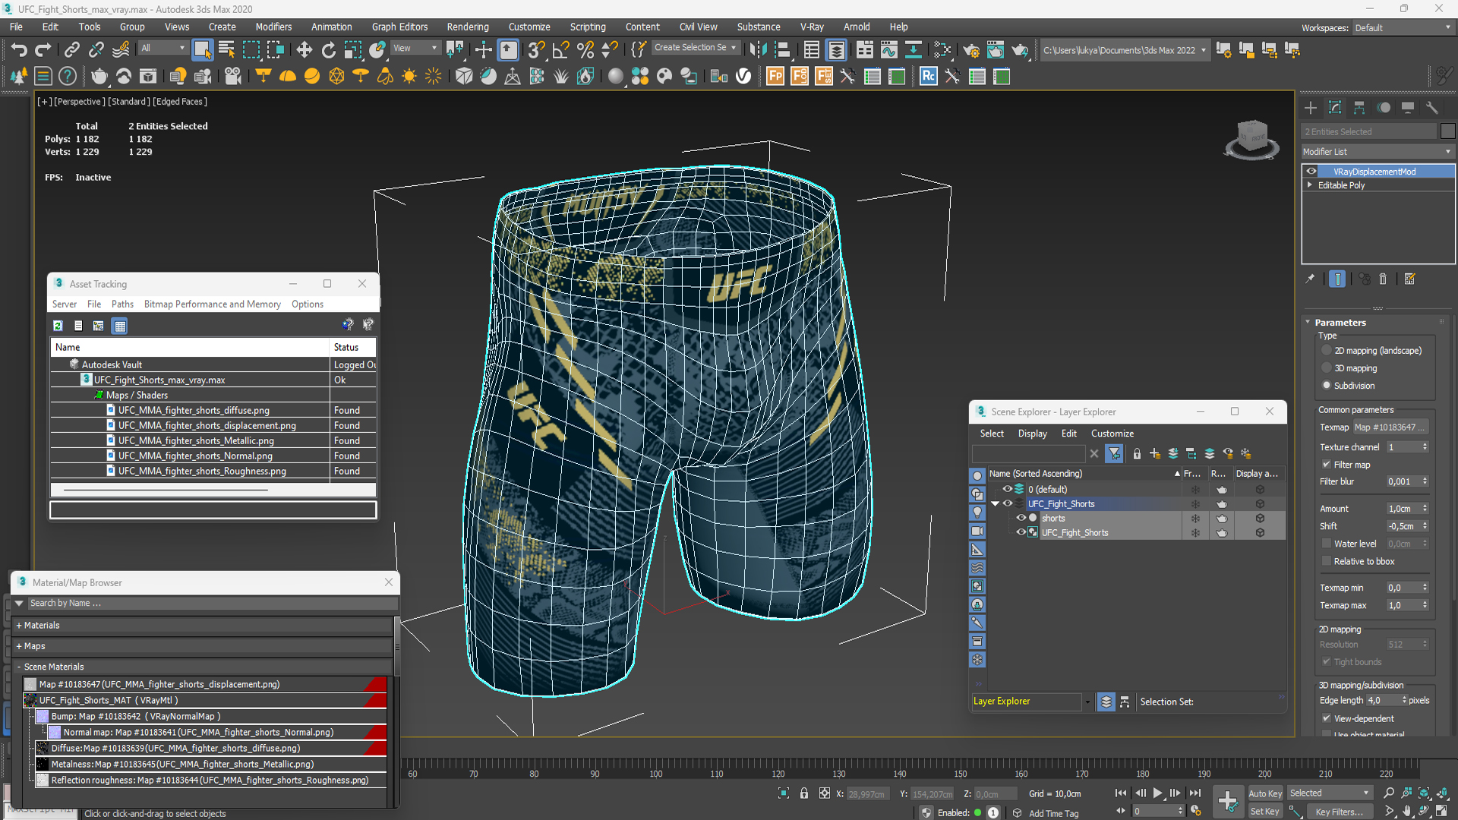Enable Relative to bbox checkbox

pyautogui.click(x=1327, y=562)
